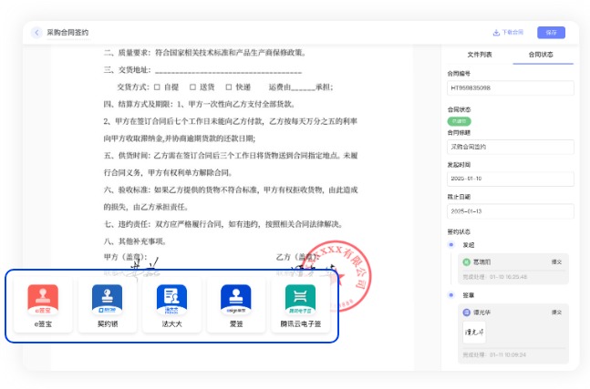
Task: Click the 签章 step label
Action: 469,295
